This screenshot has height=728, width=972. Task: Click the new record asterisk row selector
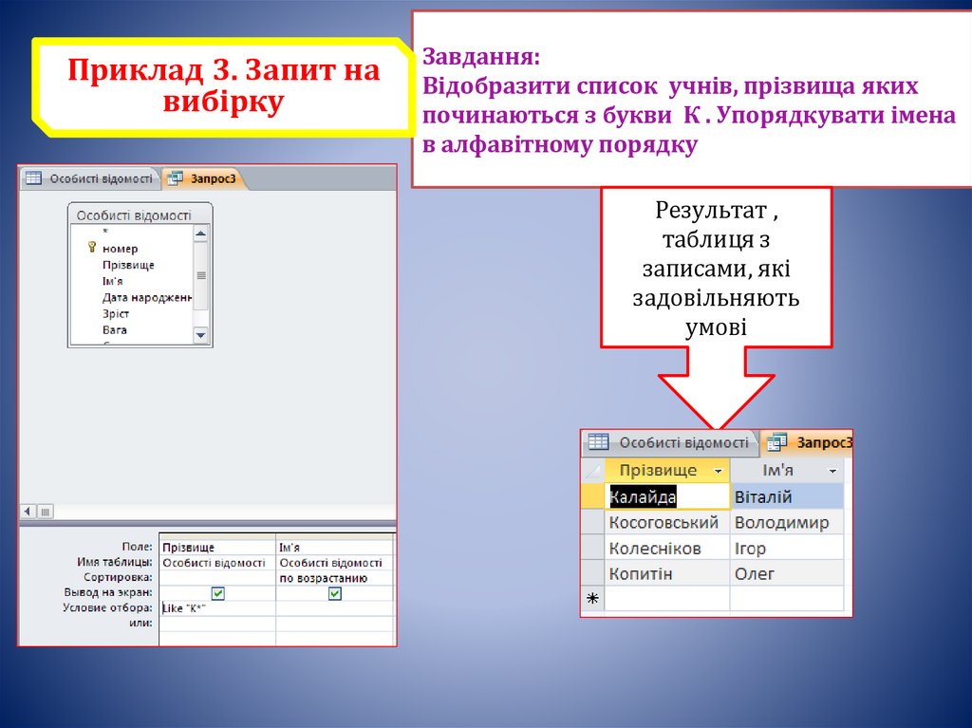(x=592, y=598)
